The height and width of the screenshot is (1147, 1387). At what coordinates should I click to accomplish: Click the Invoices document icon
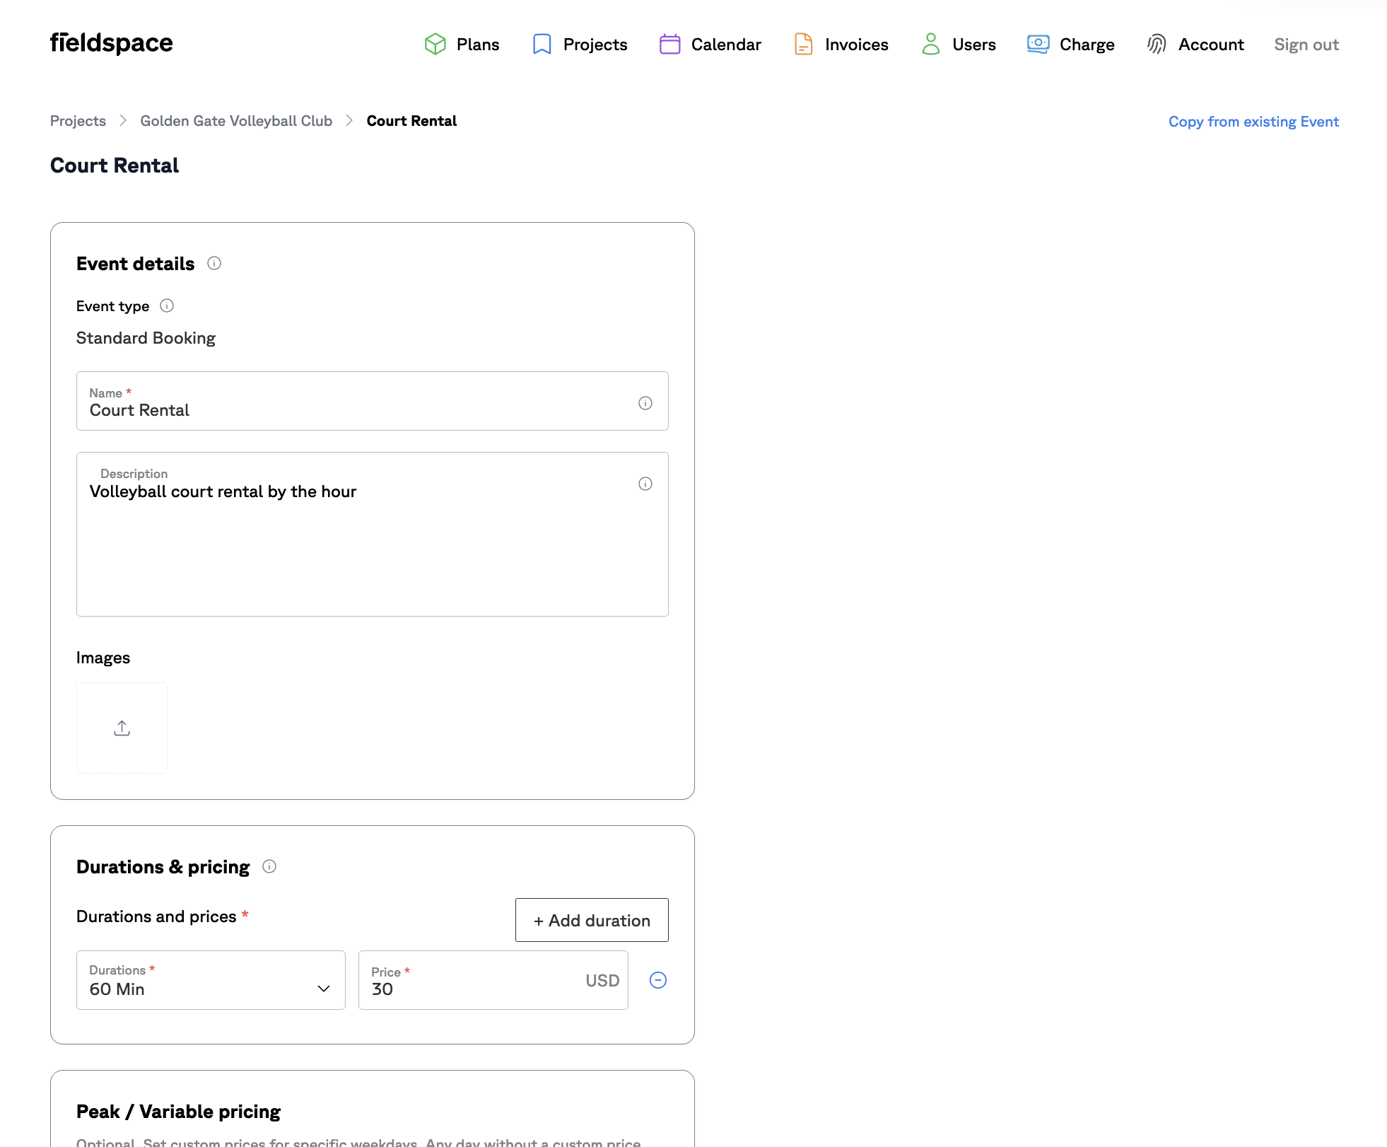click(803, 45)
